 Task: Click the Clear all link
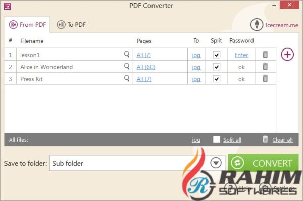(x=282, y=140)
